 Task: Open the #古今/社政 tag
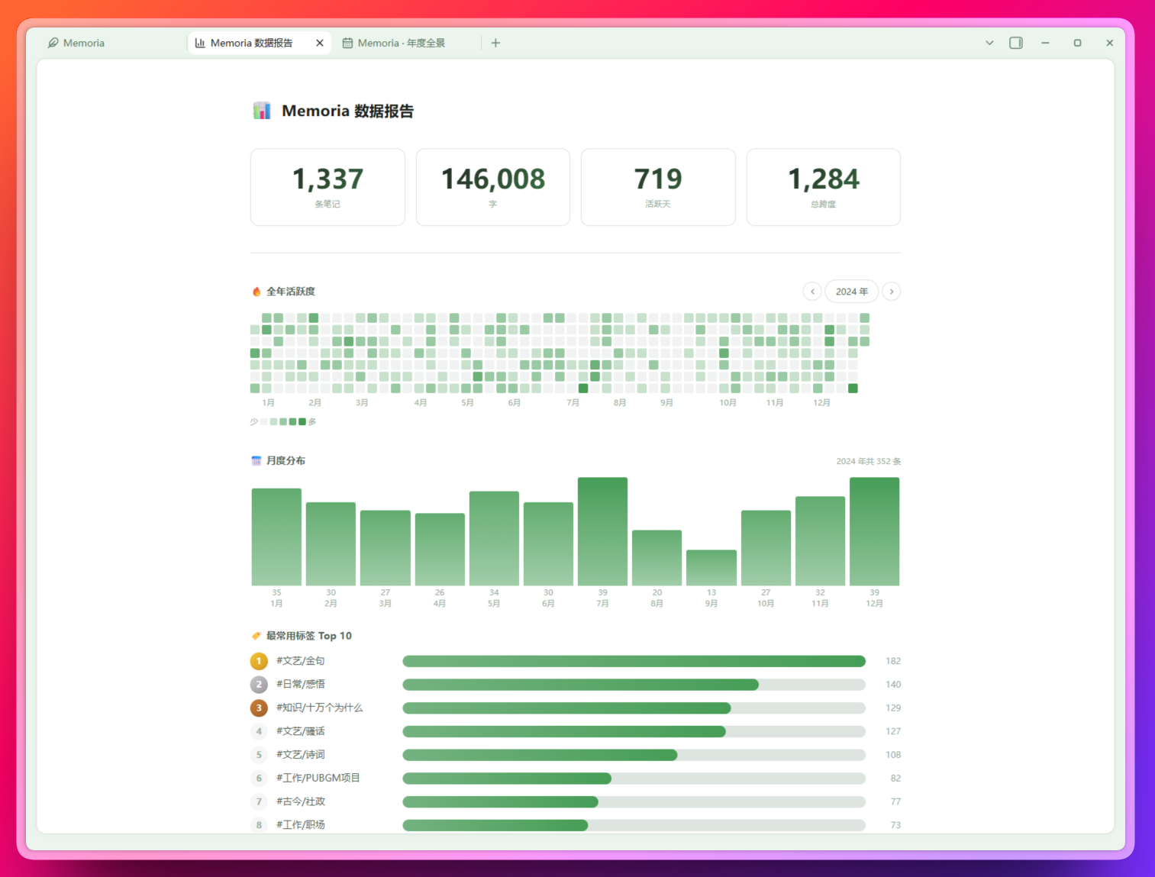pyautogui.click(x=301, y=801)
